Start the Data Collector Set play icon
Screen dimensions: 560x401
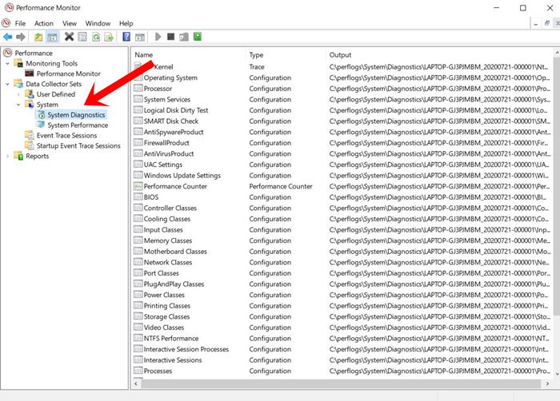158,37
